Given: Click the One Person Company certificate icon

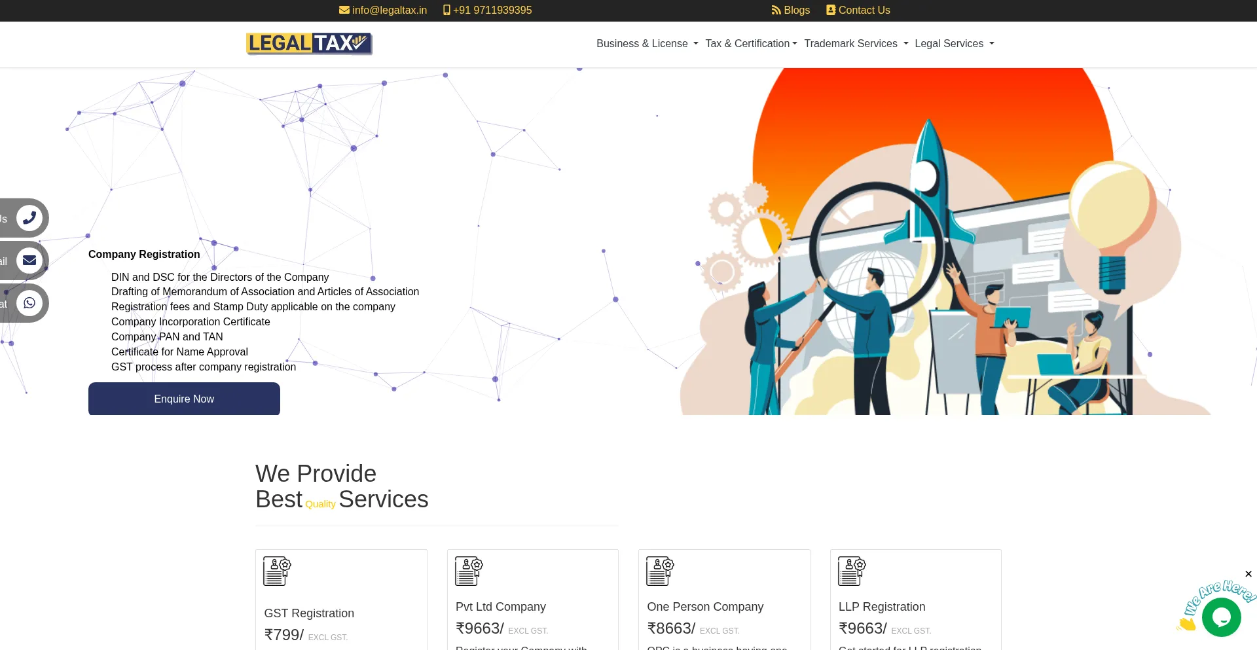Looking at the screenshot, I should pos(660,571).
